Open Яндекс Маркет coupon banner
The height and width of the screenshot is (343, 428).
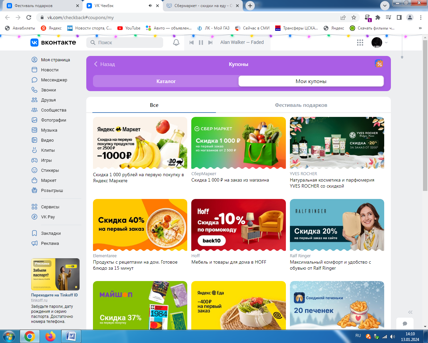[140, 143]
